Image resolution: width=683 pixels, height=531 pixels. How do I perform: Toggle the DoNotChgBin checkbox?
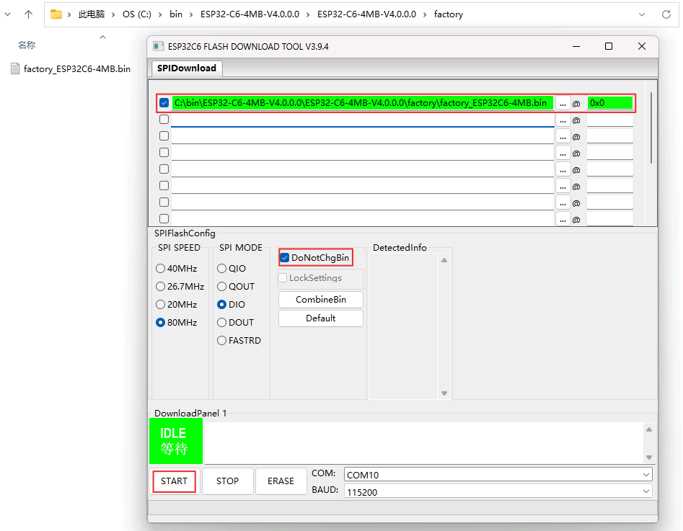tap(285, 257)
